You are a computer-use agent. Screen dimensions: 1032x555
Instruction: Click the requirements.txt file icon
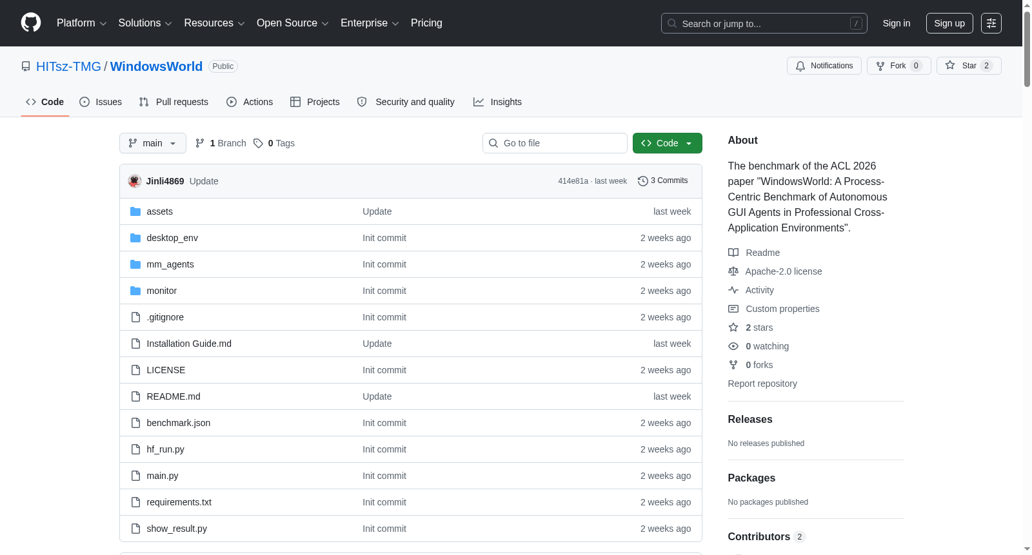point(135,502)
